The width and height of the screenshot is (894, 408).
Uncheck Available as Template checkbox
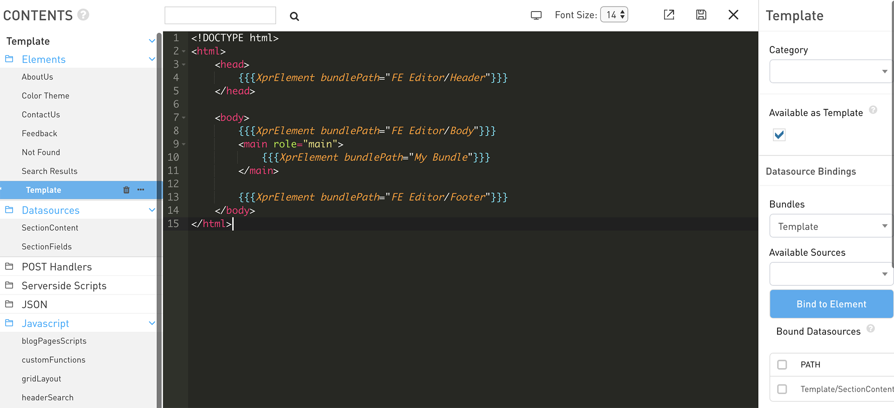pyautogui.click(x=779, y=135)
